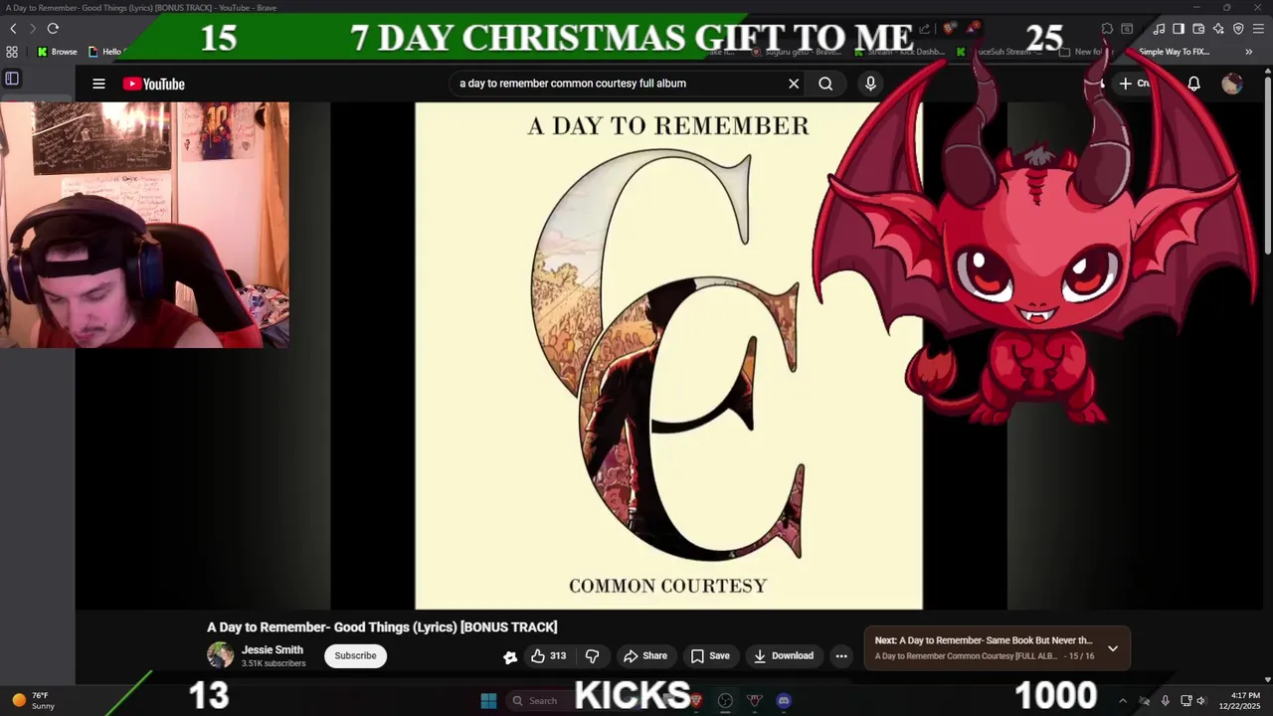
Task: Click the search field with album query
Action: click(x=615, y=84)
